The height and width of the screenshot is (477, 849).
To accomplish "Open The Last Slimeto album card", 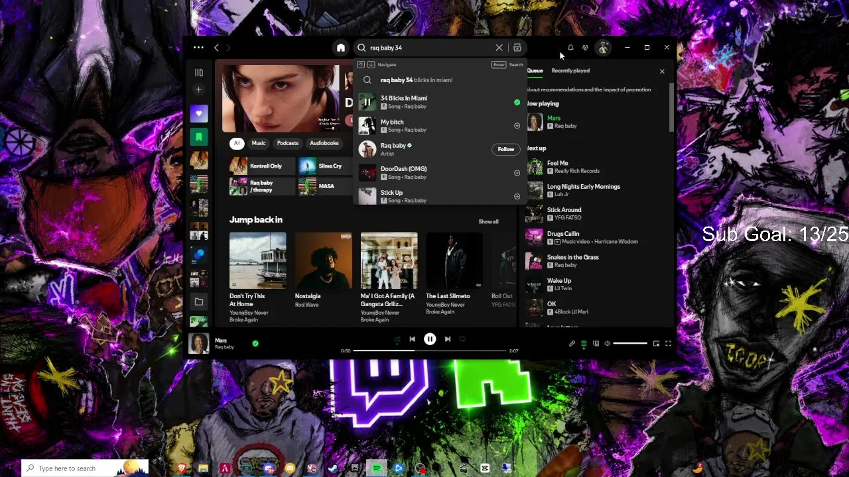I will (454, 274).
